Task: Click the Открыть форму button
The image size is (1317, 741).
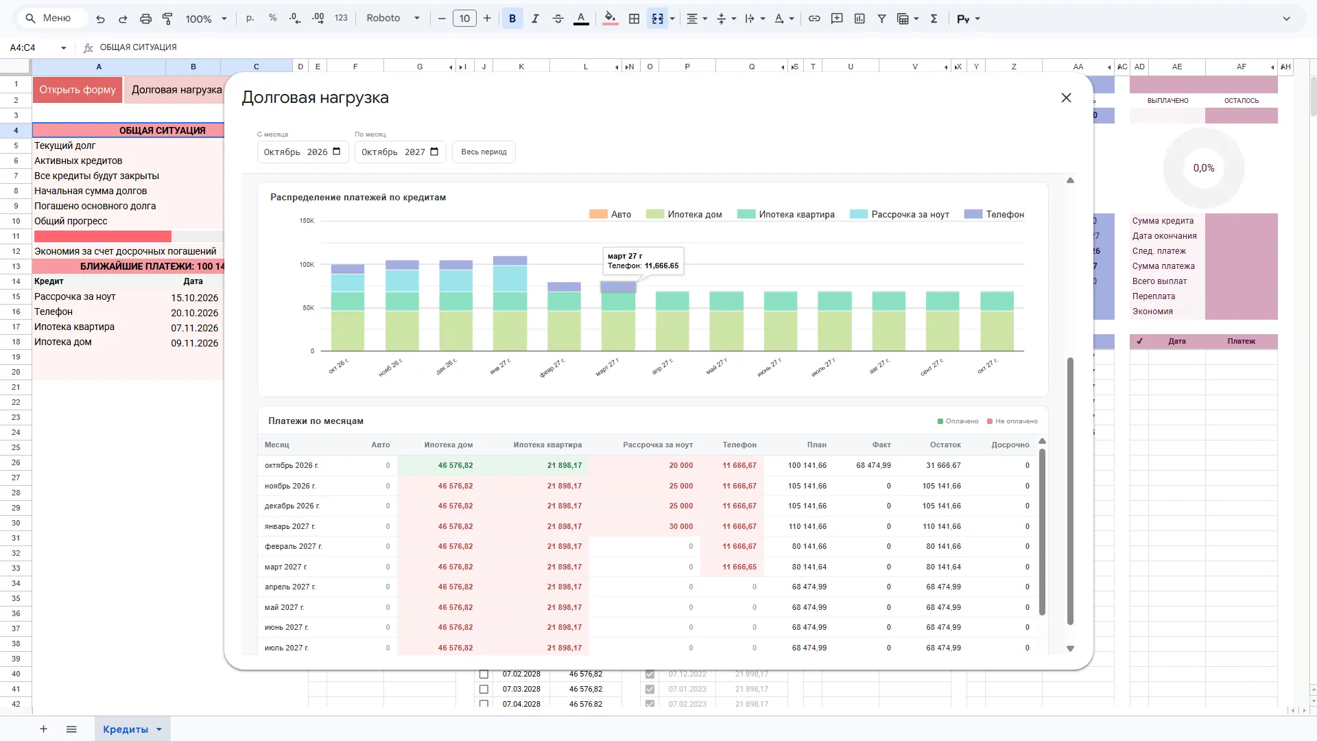Action: [x=78, y=90]
